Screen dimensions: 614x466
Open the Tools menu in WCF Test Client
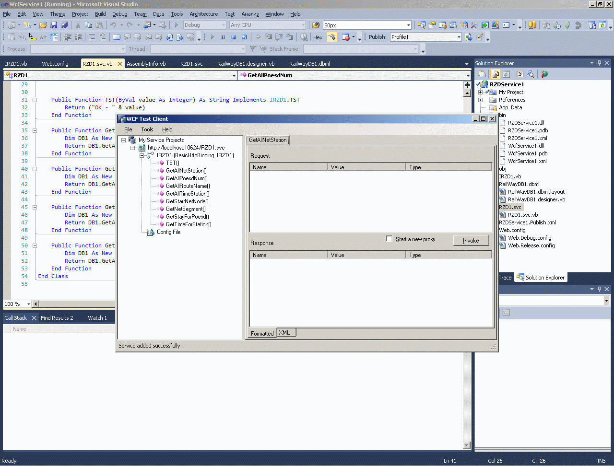coord(147,129)
